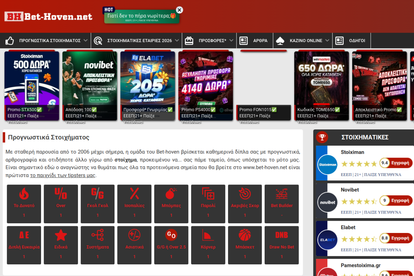Open the ΠΡΟΓΝΩΣΤΙΚΑ ΣΤΟΙΧΗΜΑΤΟΣ menu
414x276 pixels.
tap(50, 40)
